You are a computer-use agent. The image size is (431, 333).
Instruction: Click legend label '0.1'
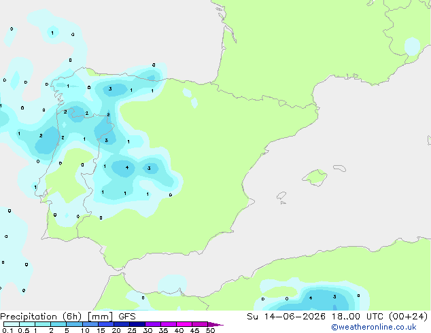click(7, 330)
